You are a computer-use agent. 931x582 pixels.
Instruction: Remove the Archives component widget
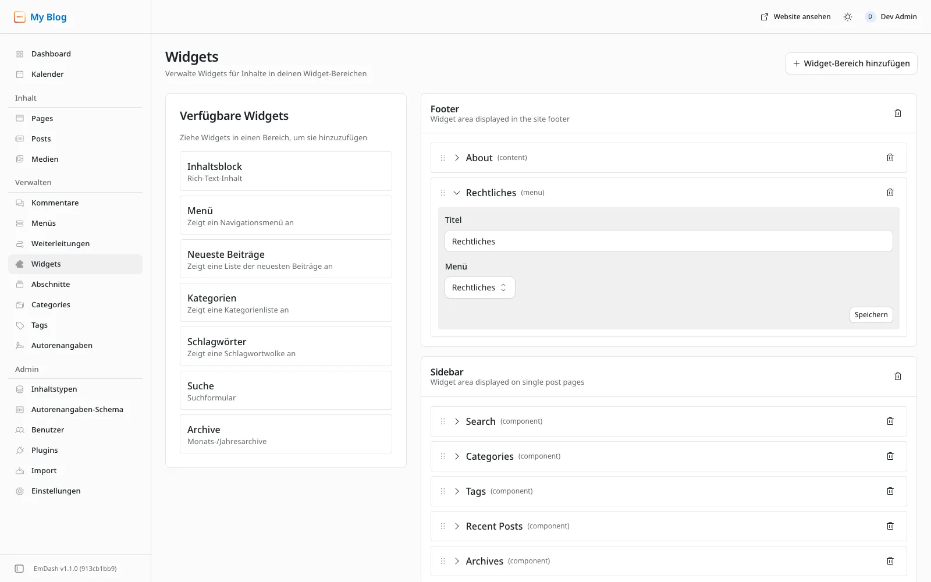coord(890,561)
